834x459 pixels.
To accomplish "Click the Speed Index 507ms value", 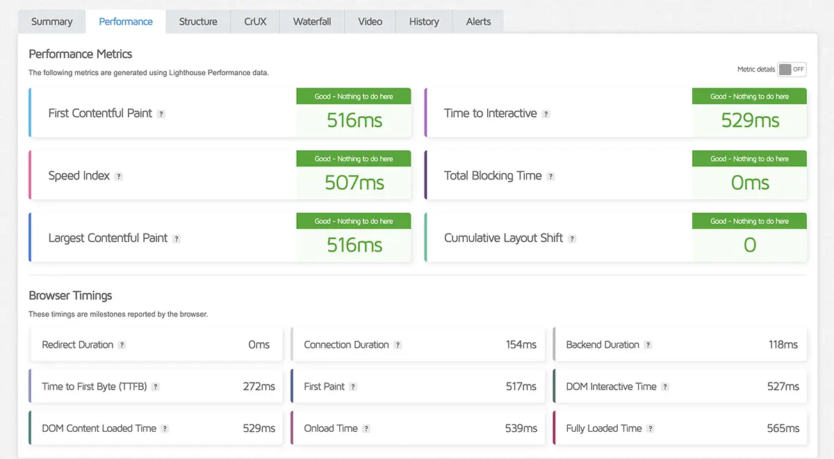I will pyautogui.click(x=354, y=183).
